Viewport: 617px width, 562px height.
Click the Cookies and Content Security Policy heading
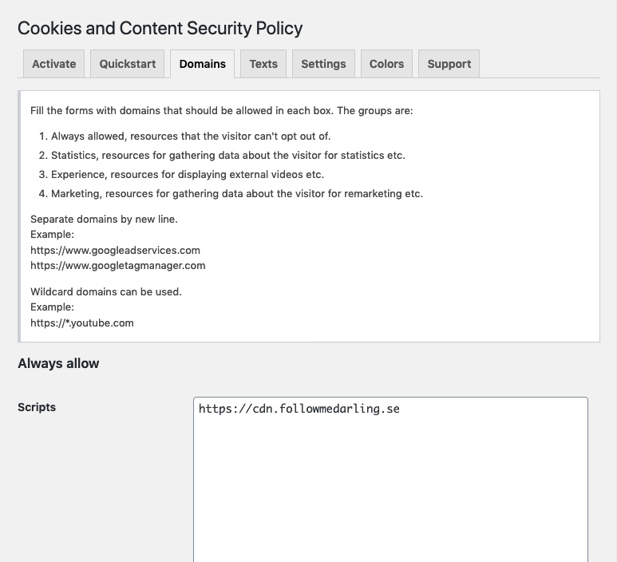coord(160,28)
